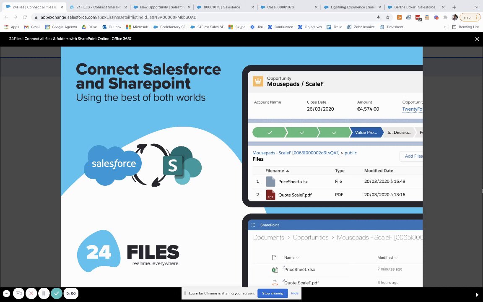
Task: Open the Gmail bookmark
Action: 32,27
